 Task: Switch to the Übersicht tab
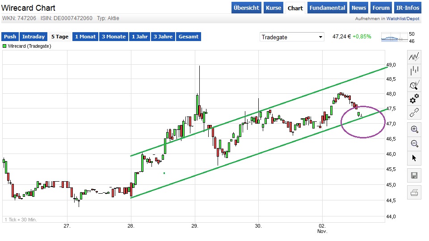(246, 8)
